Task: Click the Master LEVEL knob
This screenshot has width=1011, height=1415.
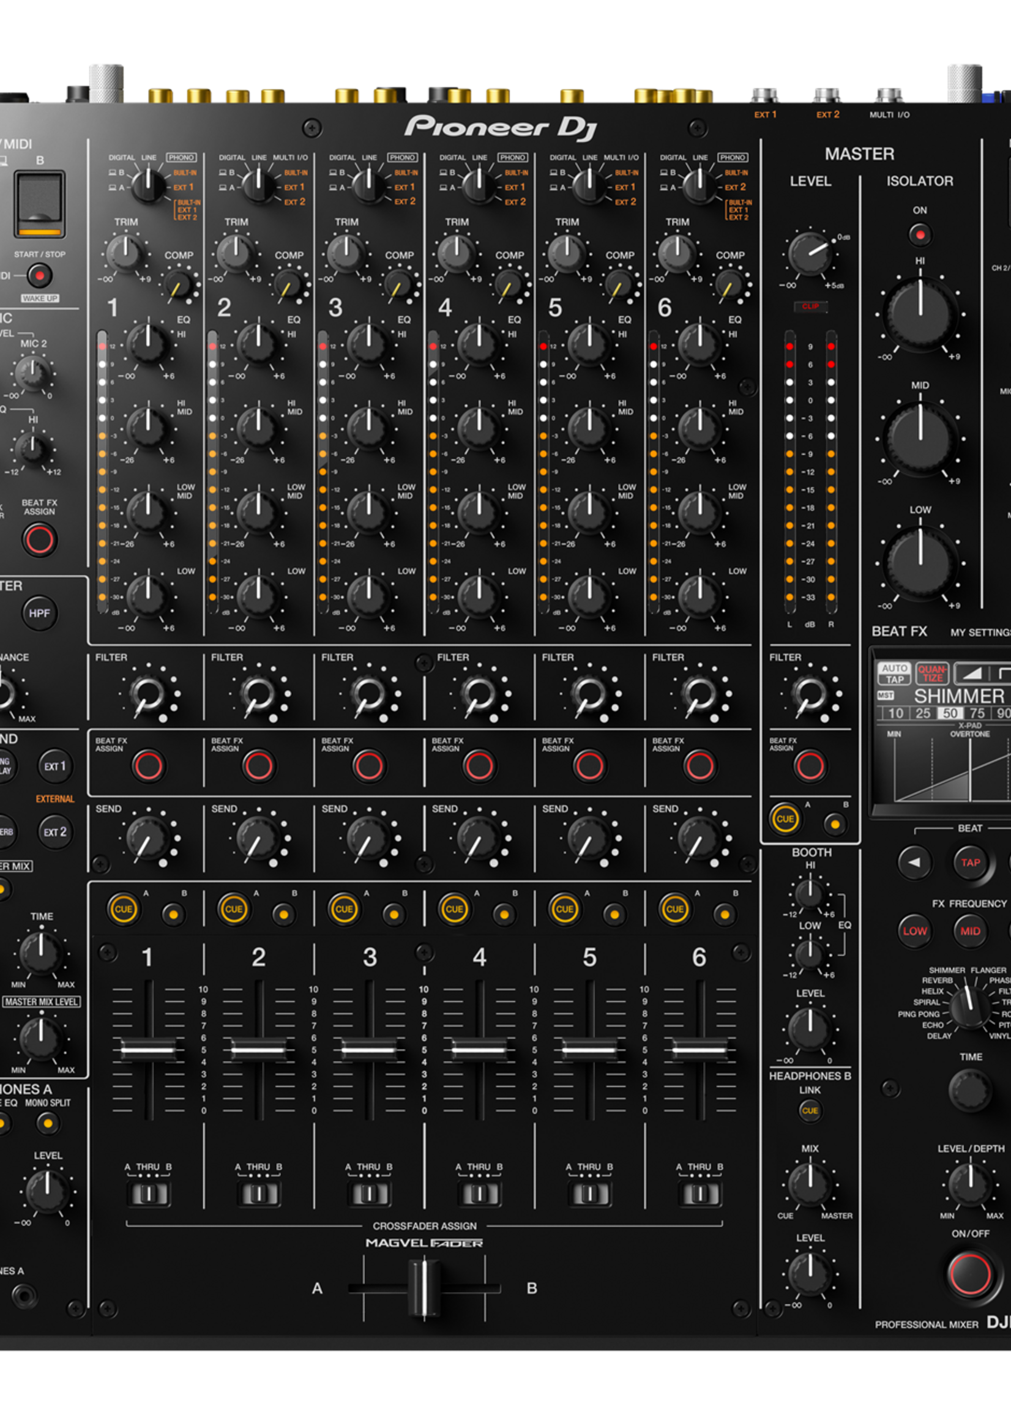Action: 810,254
